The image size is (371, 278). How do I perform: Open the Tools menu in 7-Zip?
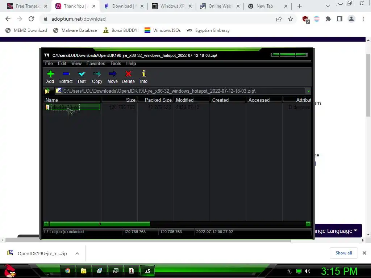coord(116,63)
